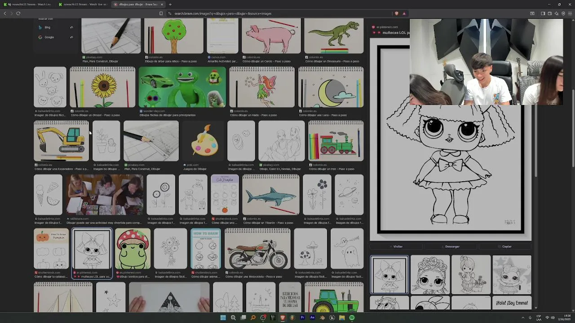Click the Google share arrow icon
The height and width of the screenshot is (323, 575).
(x=71, y=37)
